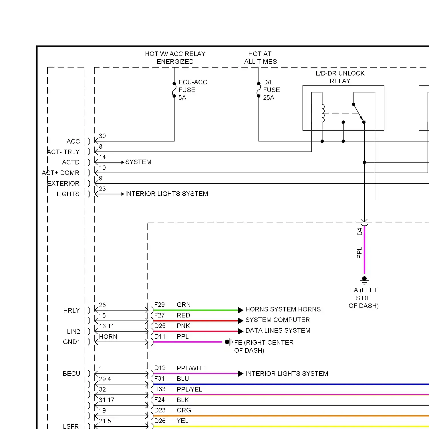Click the FA (LEFT SIDE OF DASH) label
429x429 pixels.
point(364,298)
